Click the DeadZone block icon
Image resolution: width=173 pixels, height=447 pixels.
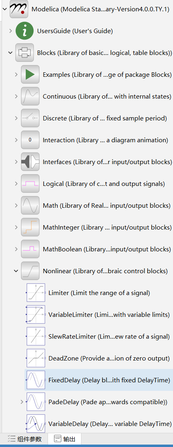coord(36,358)
